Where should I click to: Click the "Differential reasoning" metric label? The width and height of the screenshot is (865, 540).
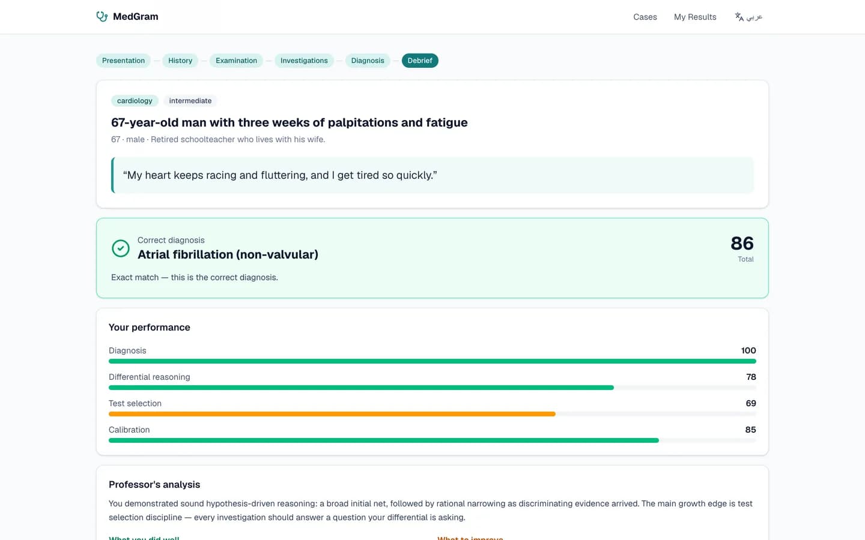point(150,377)
